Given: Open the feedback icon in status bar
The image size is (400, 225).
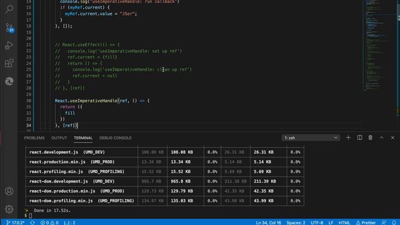Looking at the screenshot, I should (x=384, y=222).
